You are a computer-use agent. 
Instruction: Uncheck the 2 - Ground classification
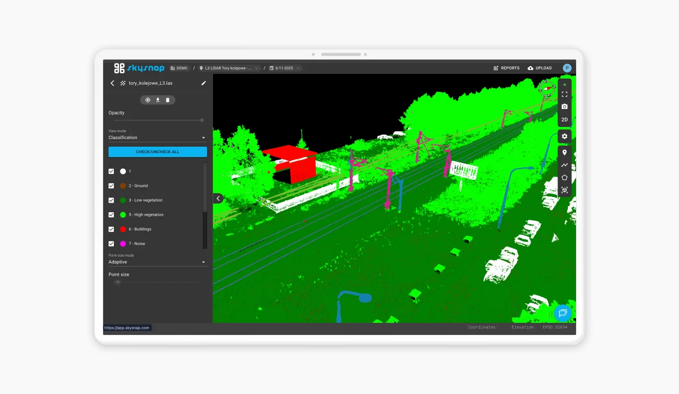[112, 186]
